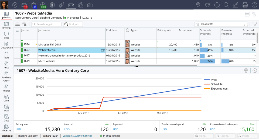Click the In office (online) status
The width and height of the screenshot is (259, 139).
(x=110, y=136)
